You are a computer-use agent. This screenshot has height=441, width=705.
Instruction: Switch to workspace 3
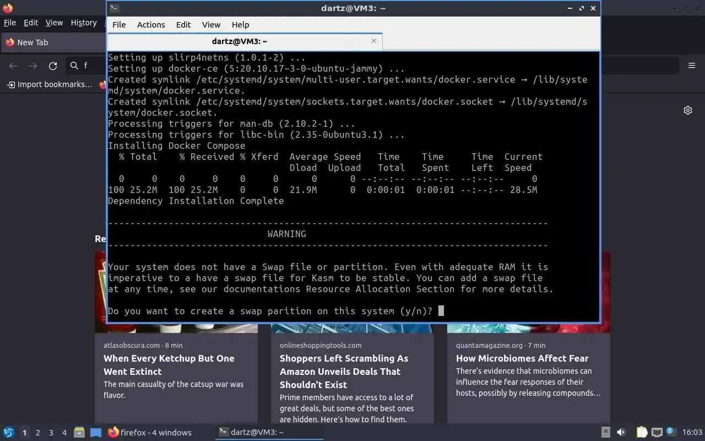pyautogui.click(x=51, y=433)
